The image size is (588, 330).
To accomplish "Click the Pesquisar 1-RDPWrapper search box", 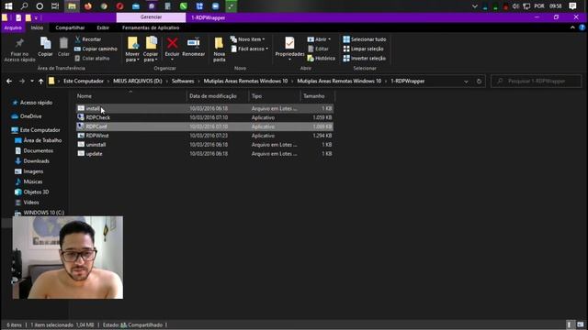I will coord(537,82).
